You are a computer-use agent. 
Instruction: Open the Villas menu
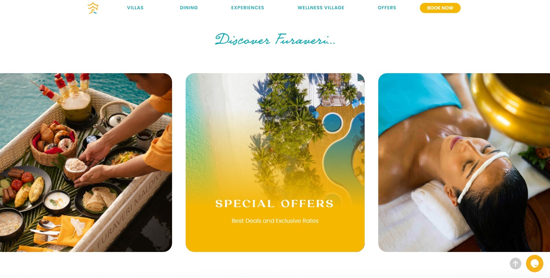135,8
